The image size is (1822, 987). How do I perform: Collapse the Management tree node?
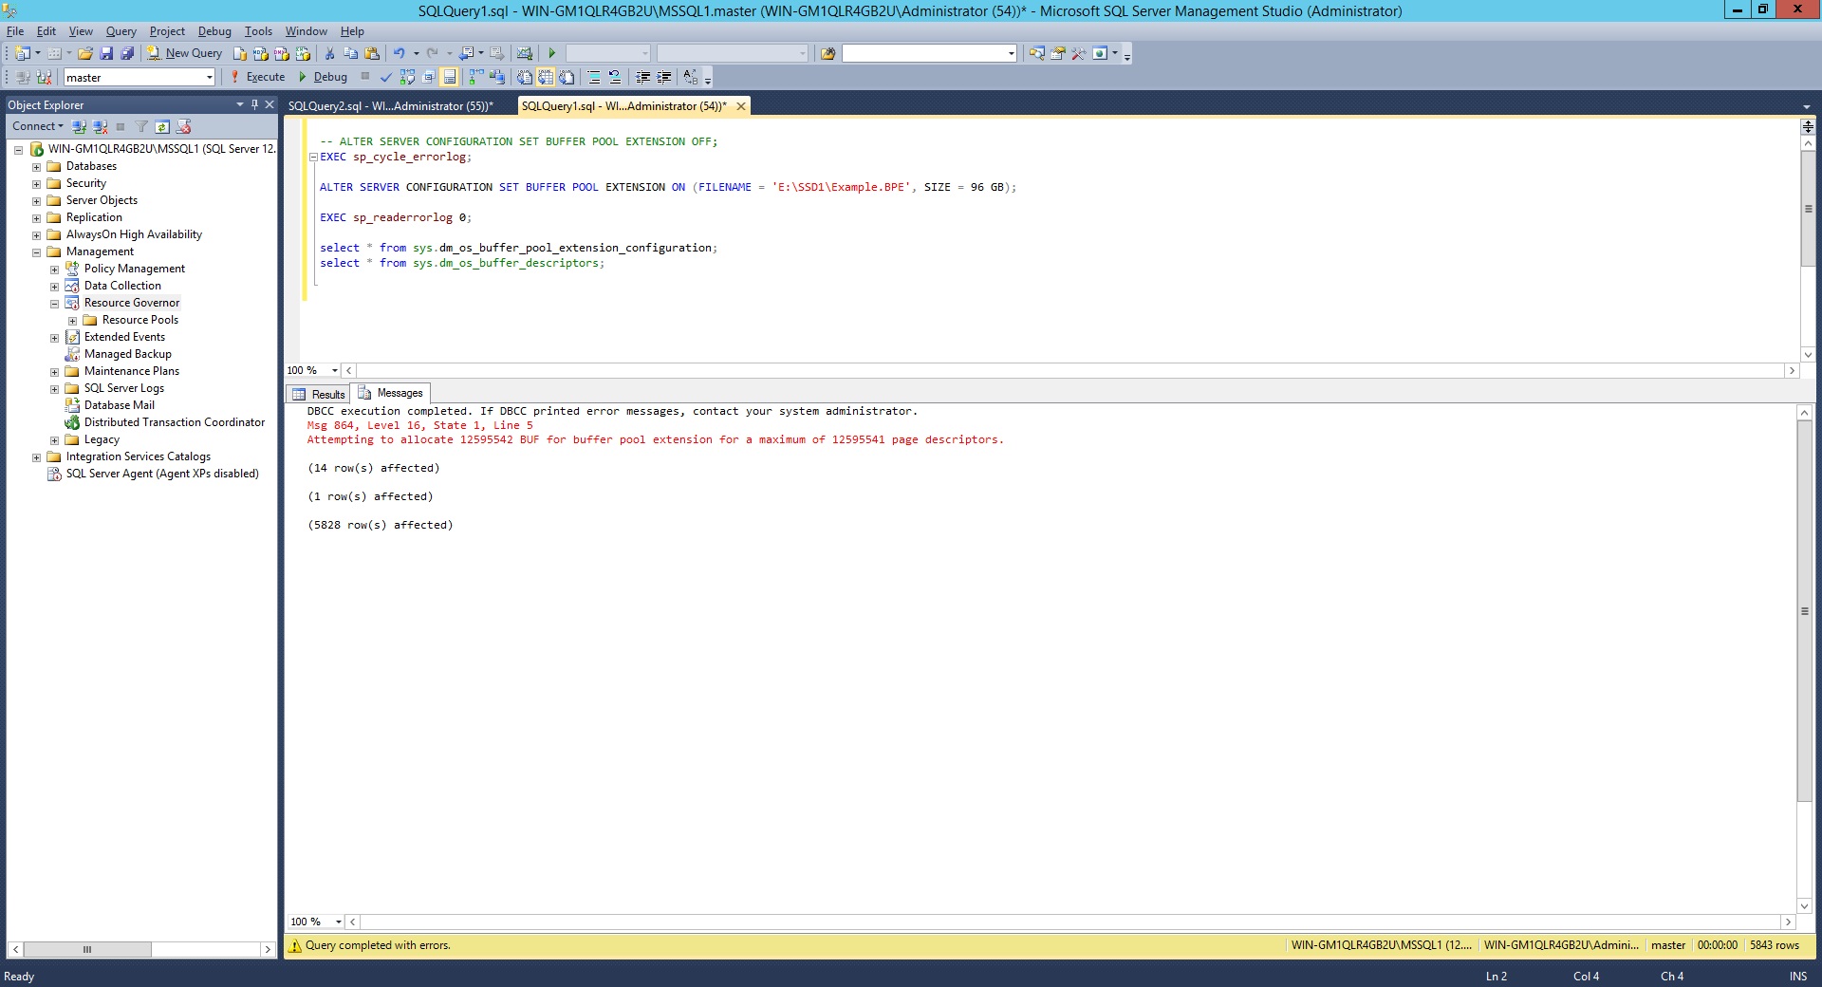click(36, 252)
